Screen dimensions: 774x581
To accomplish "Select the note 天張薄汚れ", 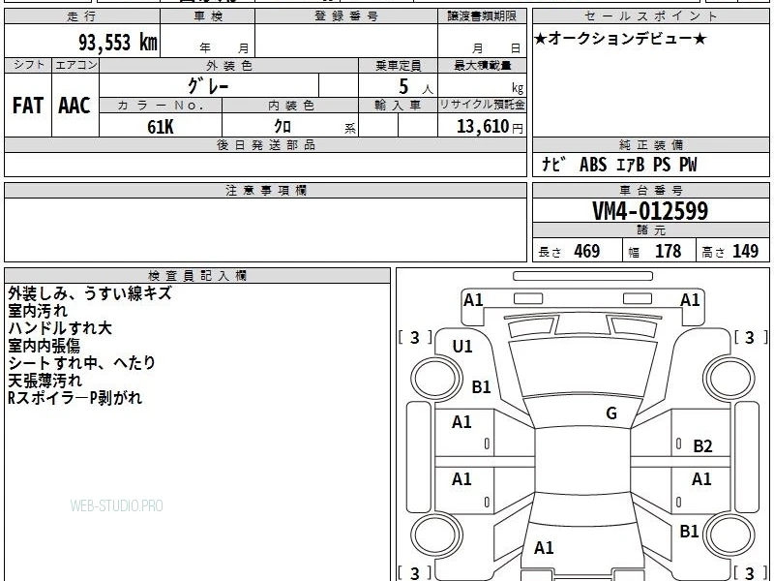I will [x=45, y=381].
